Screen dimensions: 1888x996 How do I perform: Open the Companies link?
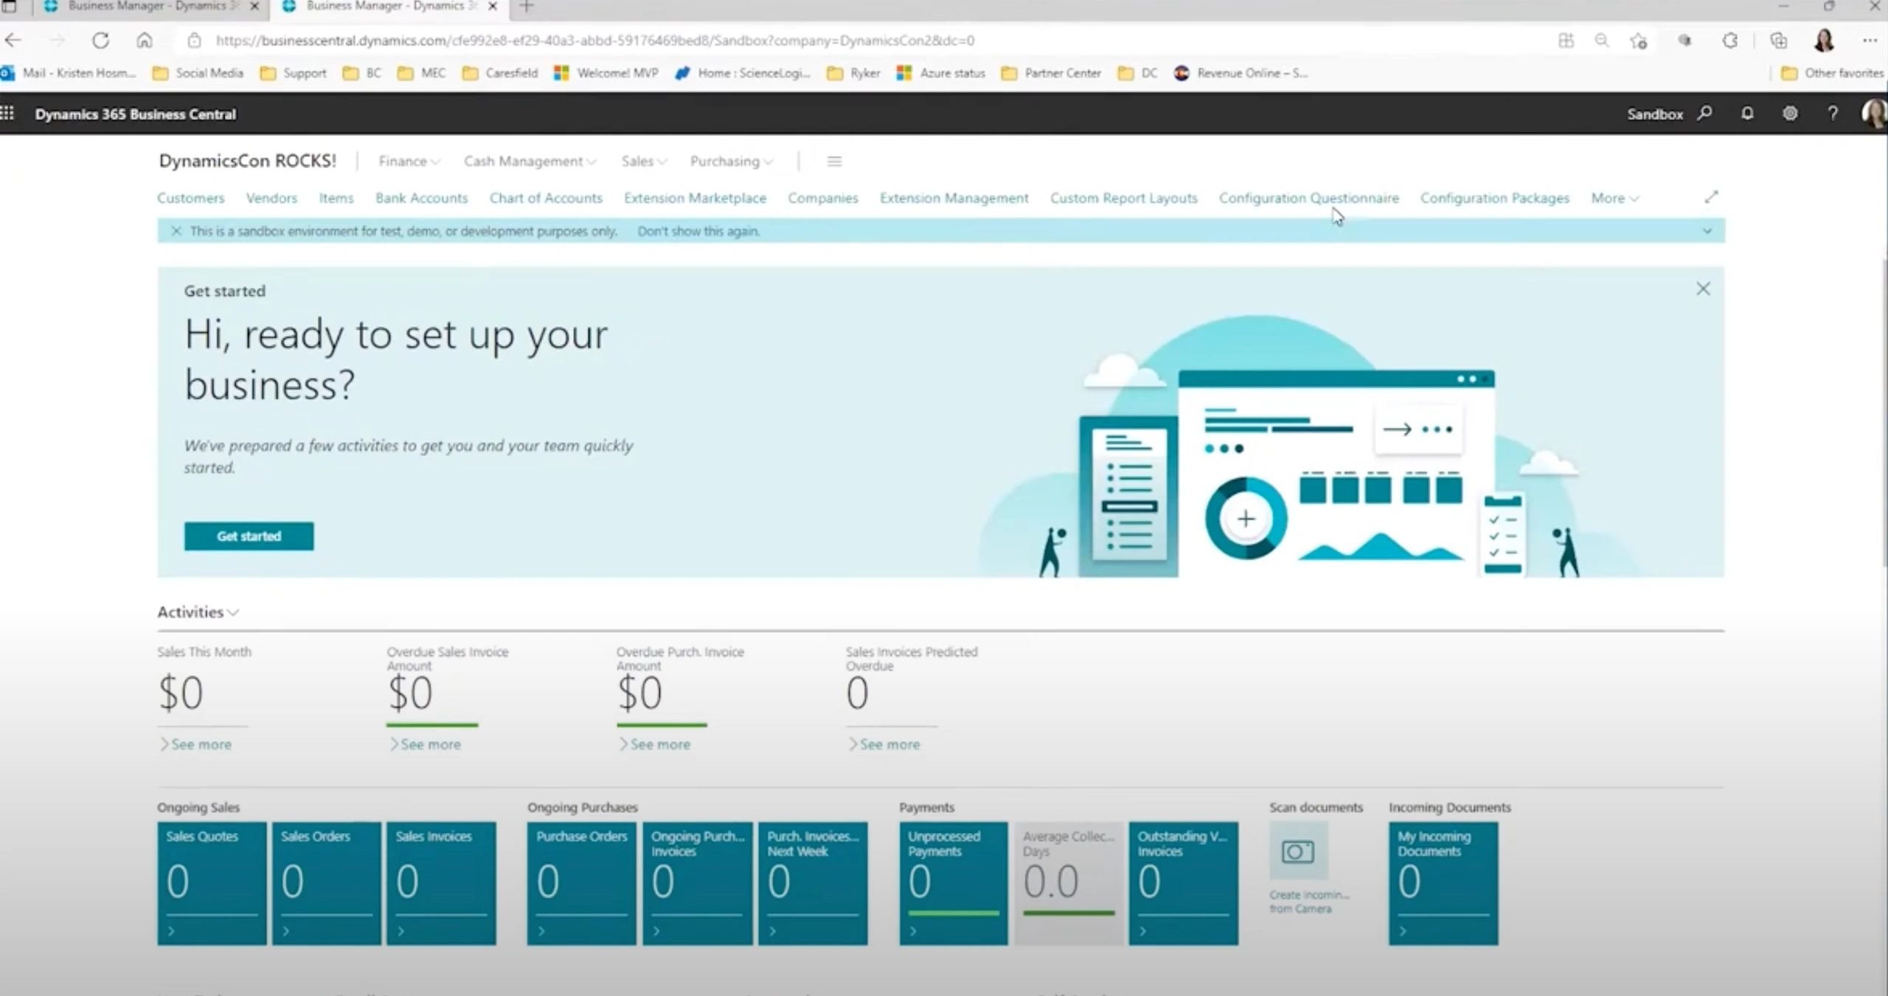point(823,198)
